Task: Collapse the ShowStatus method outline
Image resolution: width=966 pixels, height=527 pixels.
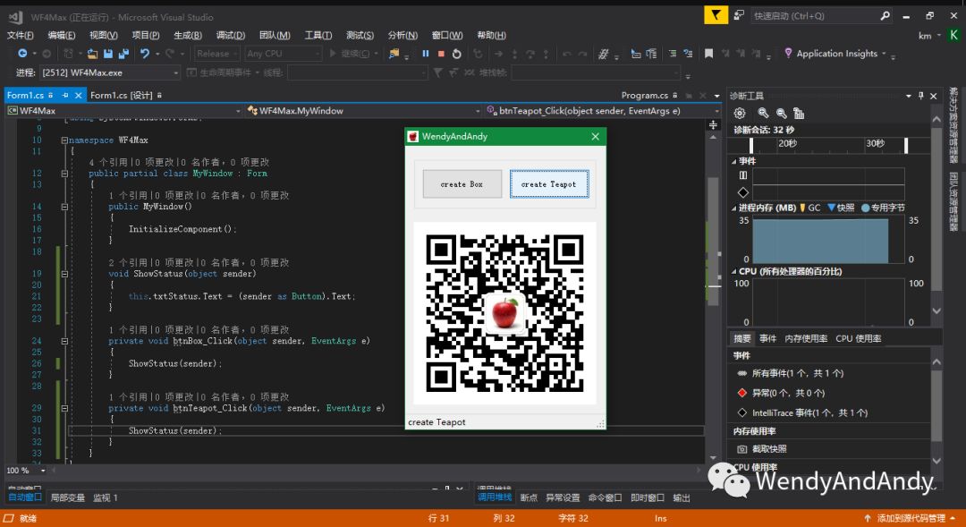Action: coord(64,274)
